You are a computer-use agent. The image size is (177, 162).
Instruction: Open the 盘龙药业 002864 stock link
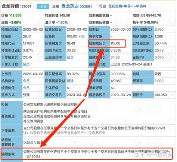[77, 6]
